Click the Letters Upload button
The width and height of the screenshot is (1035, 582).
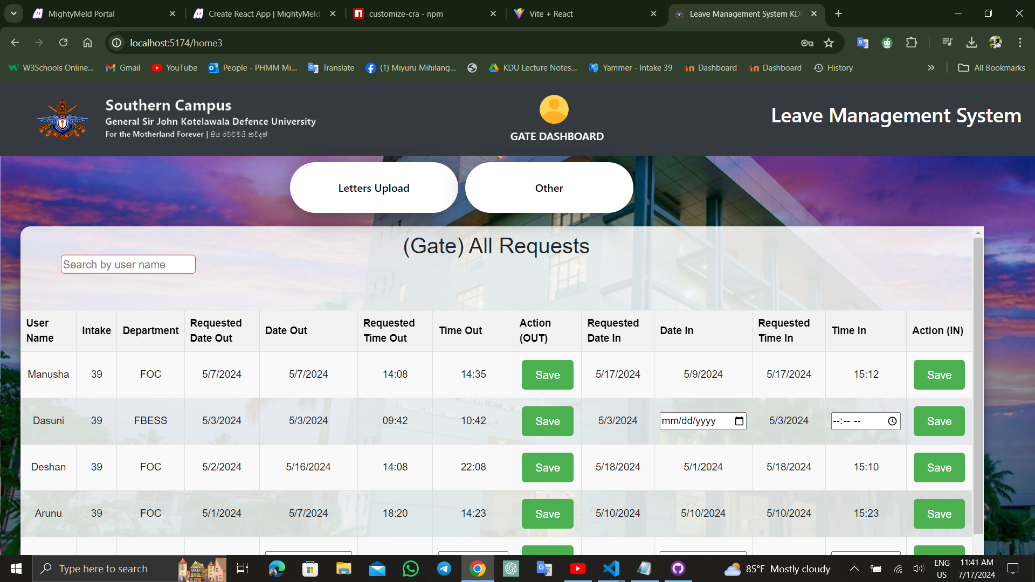(x=374, y=188)
